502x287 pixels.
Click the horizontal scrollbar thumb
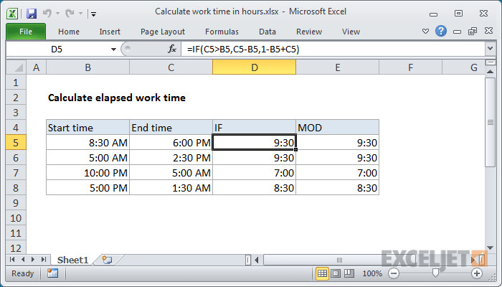click(x=339, y=260)
